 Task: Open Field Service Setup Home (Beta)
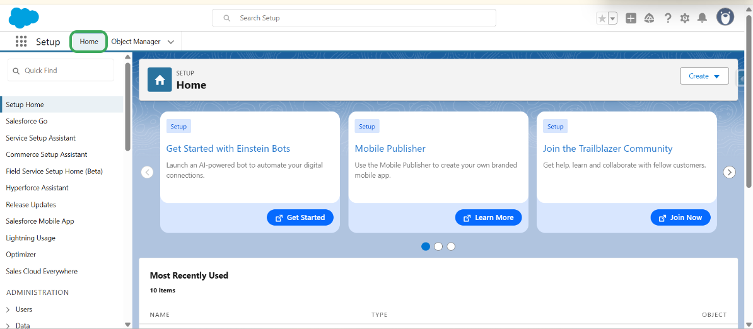[x=54, y=171]
